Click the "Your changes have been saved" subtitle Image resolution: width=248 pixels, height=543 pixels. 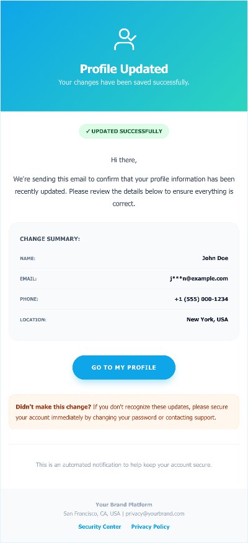tap(124, 82)
